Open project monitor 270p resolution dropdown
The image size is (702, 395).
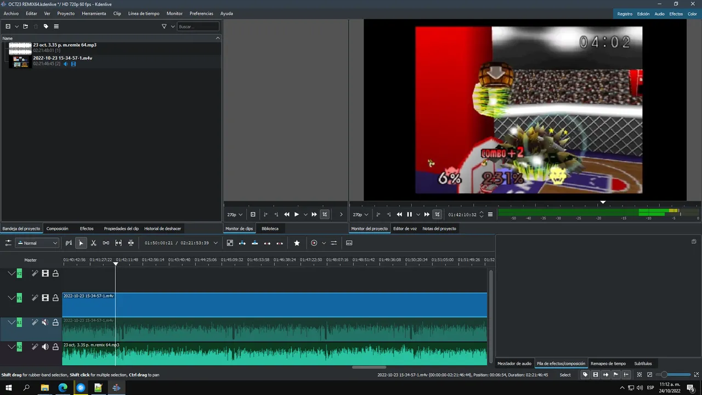[360, 215]
